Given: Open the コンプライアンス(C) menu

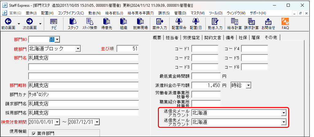Looking at the screenshot, I should pyautogui.click(x=71, y=13).
